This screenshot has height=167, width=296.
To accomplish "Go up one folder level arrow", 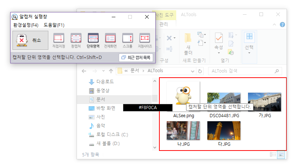I will [x=111, y=71].
